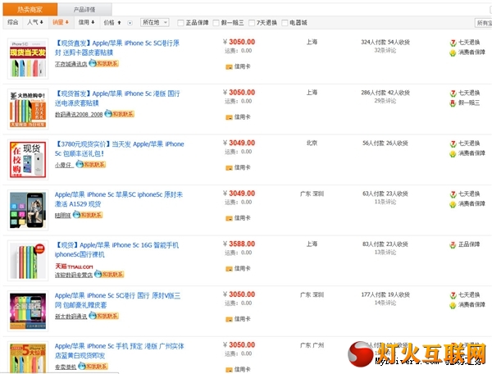Enable the 正品保障 filter checkbox
Image resolution: width=492 pixels, height=374 pixels.
tap(180, 23)
